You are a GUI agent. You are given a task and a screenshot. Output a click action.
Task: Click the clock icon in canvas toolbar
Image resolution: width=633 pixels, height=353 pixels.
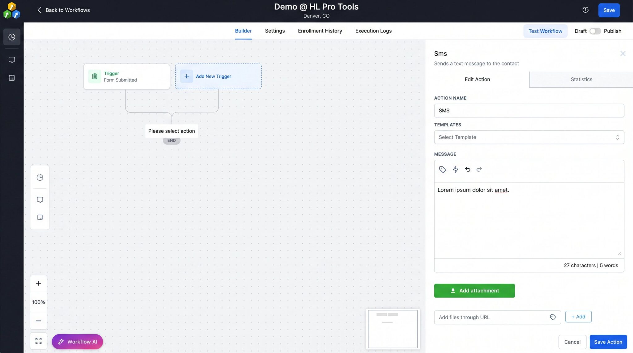[x=40, y=177]
